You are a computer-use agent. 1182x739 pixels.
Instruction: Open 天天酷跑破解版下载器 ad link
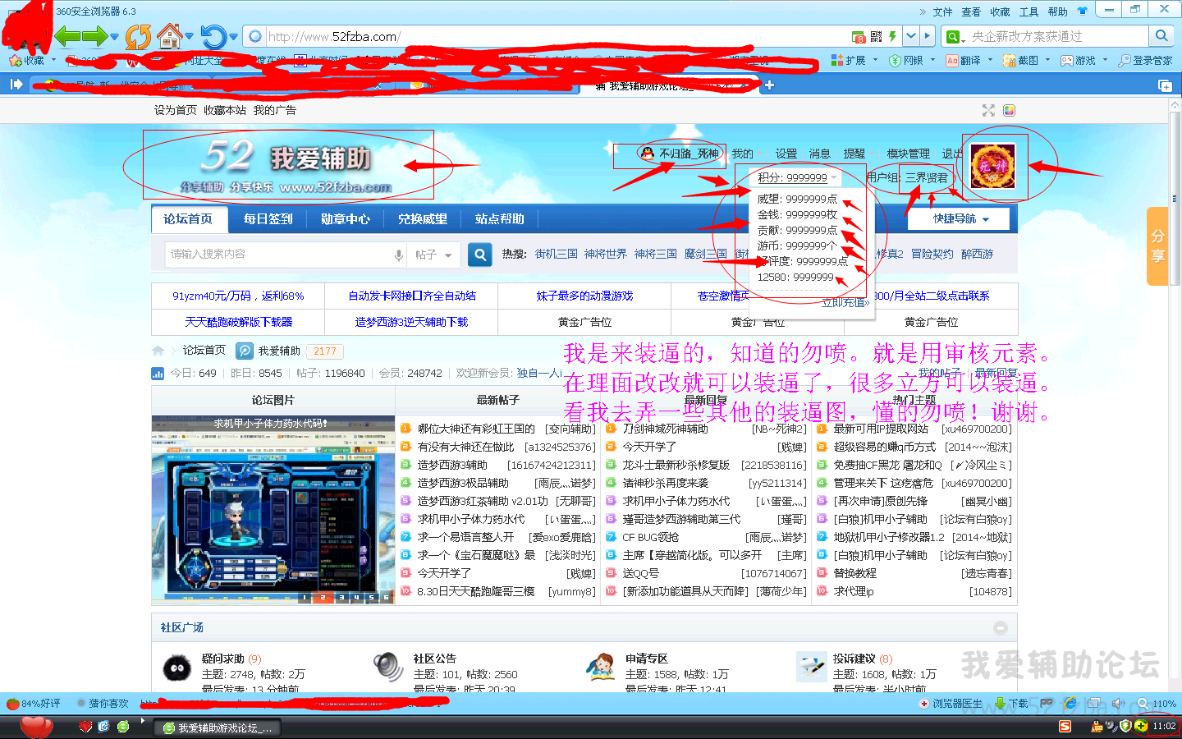[239, 322]
